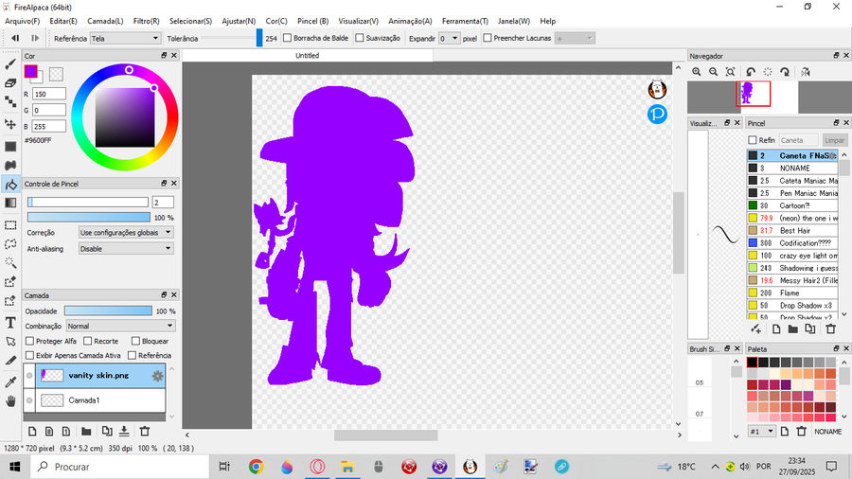Select the Eraser tool
This screenshot has height=479, width=852.
(x=10, y=83)
